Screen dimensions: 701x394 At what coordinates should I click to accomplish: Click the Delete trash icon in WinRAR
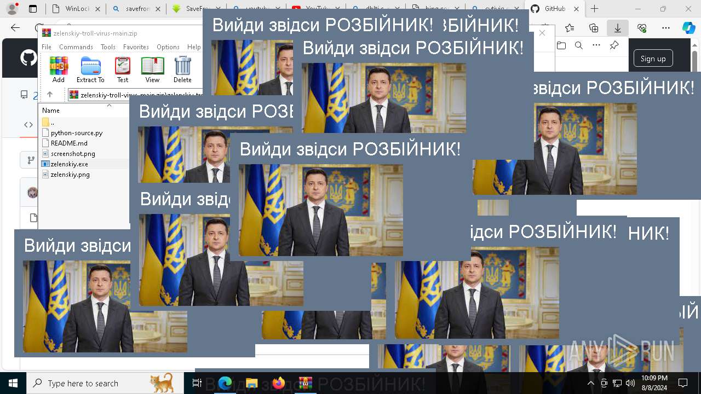click(x=182, y=69)
